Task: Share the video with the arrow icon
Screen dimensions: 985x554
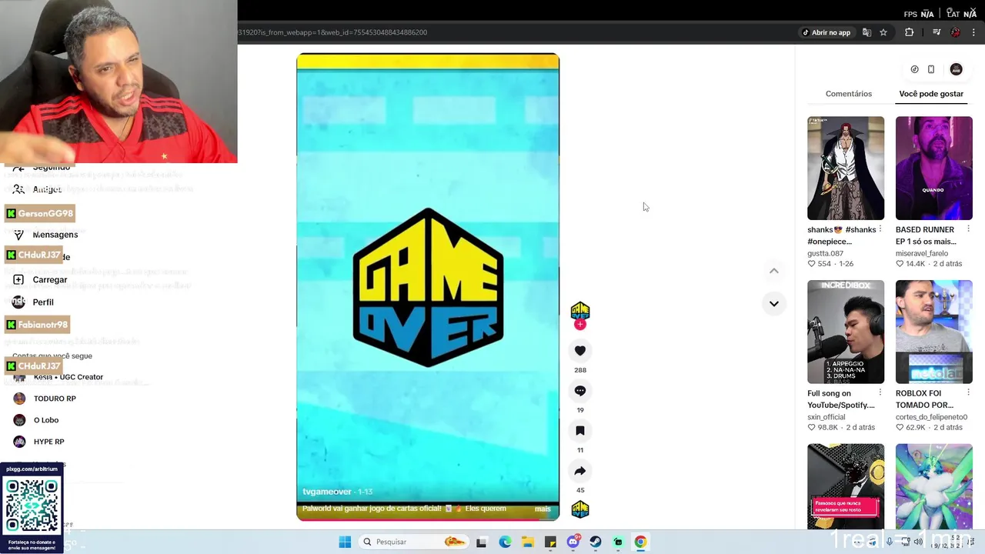Action: click(580, 471)
